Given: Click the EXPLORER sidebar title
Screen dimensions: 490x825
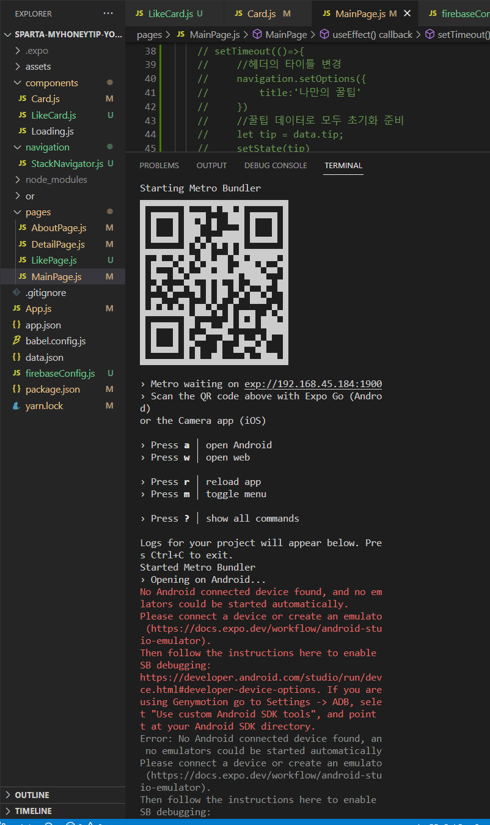Looking at the screenshot, I should pos(34,13).
